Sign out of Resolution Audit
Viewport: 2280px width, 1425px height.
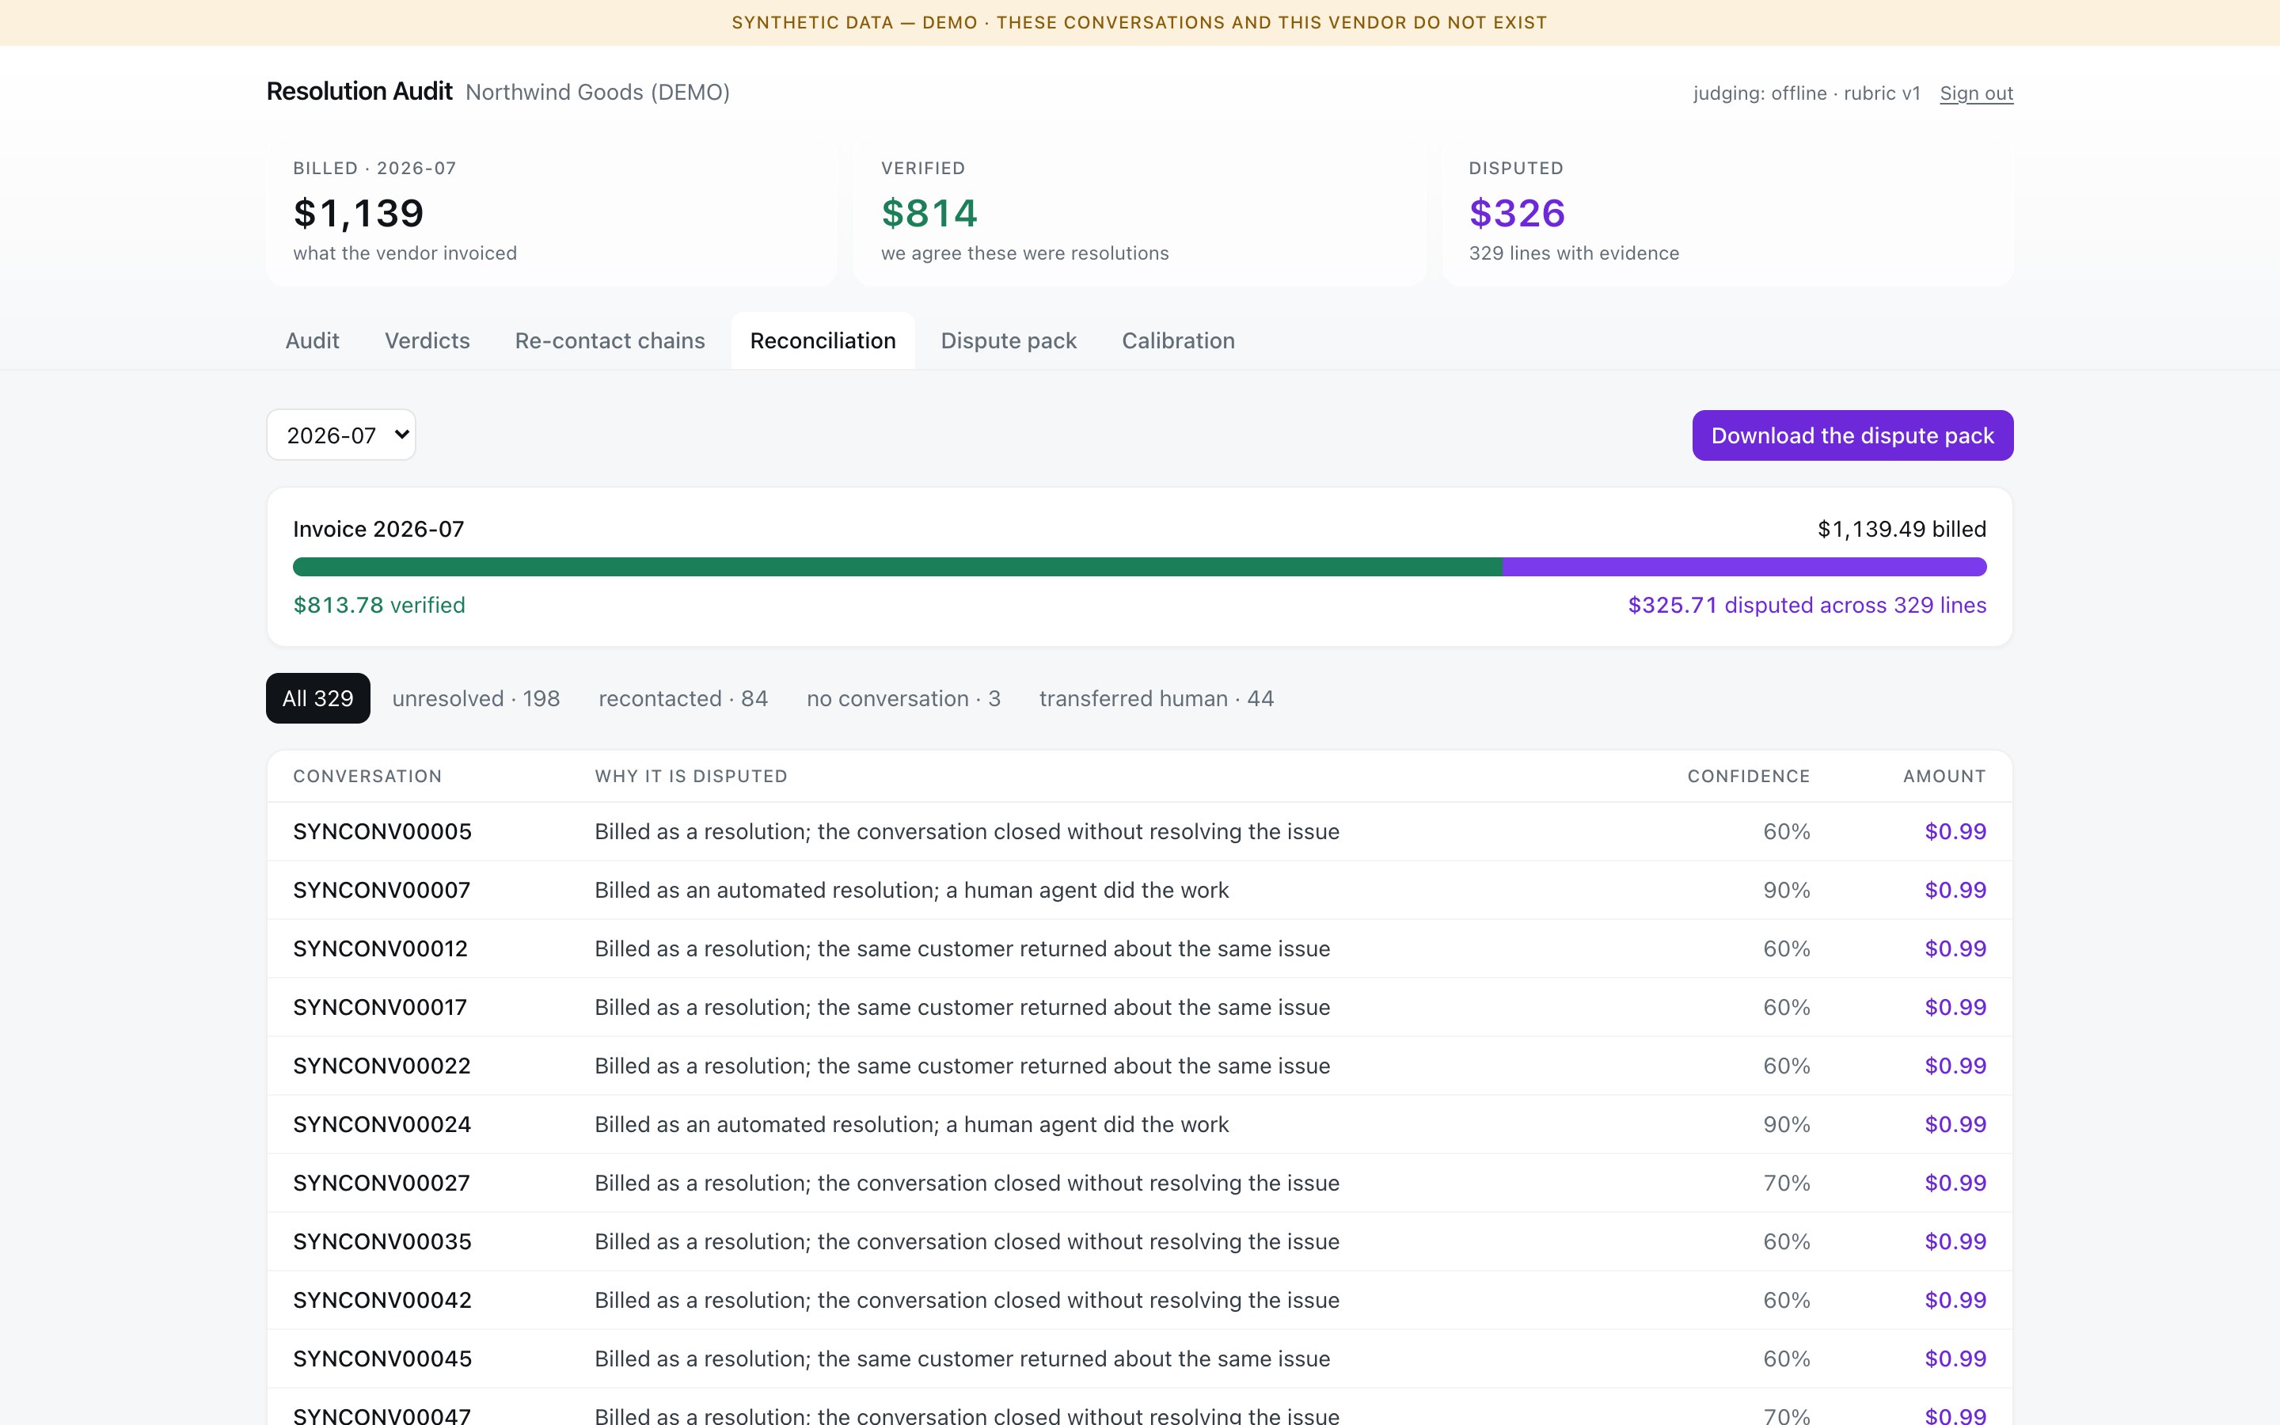(x=1976, y=93)
